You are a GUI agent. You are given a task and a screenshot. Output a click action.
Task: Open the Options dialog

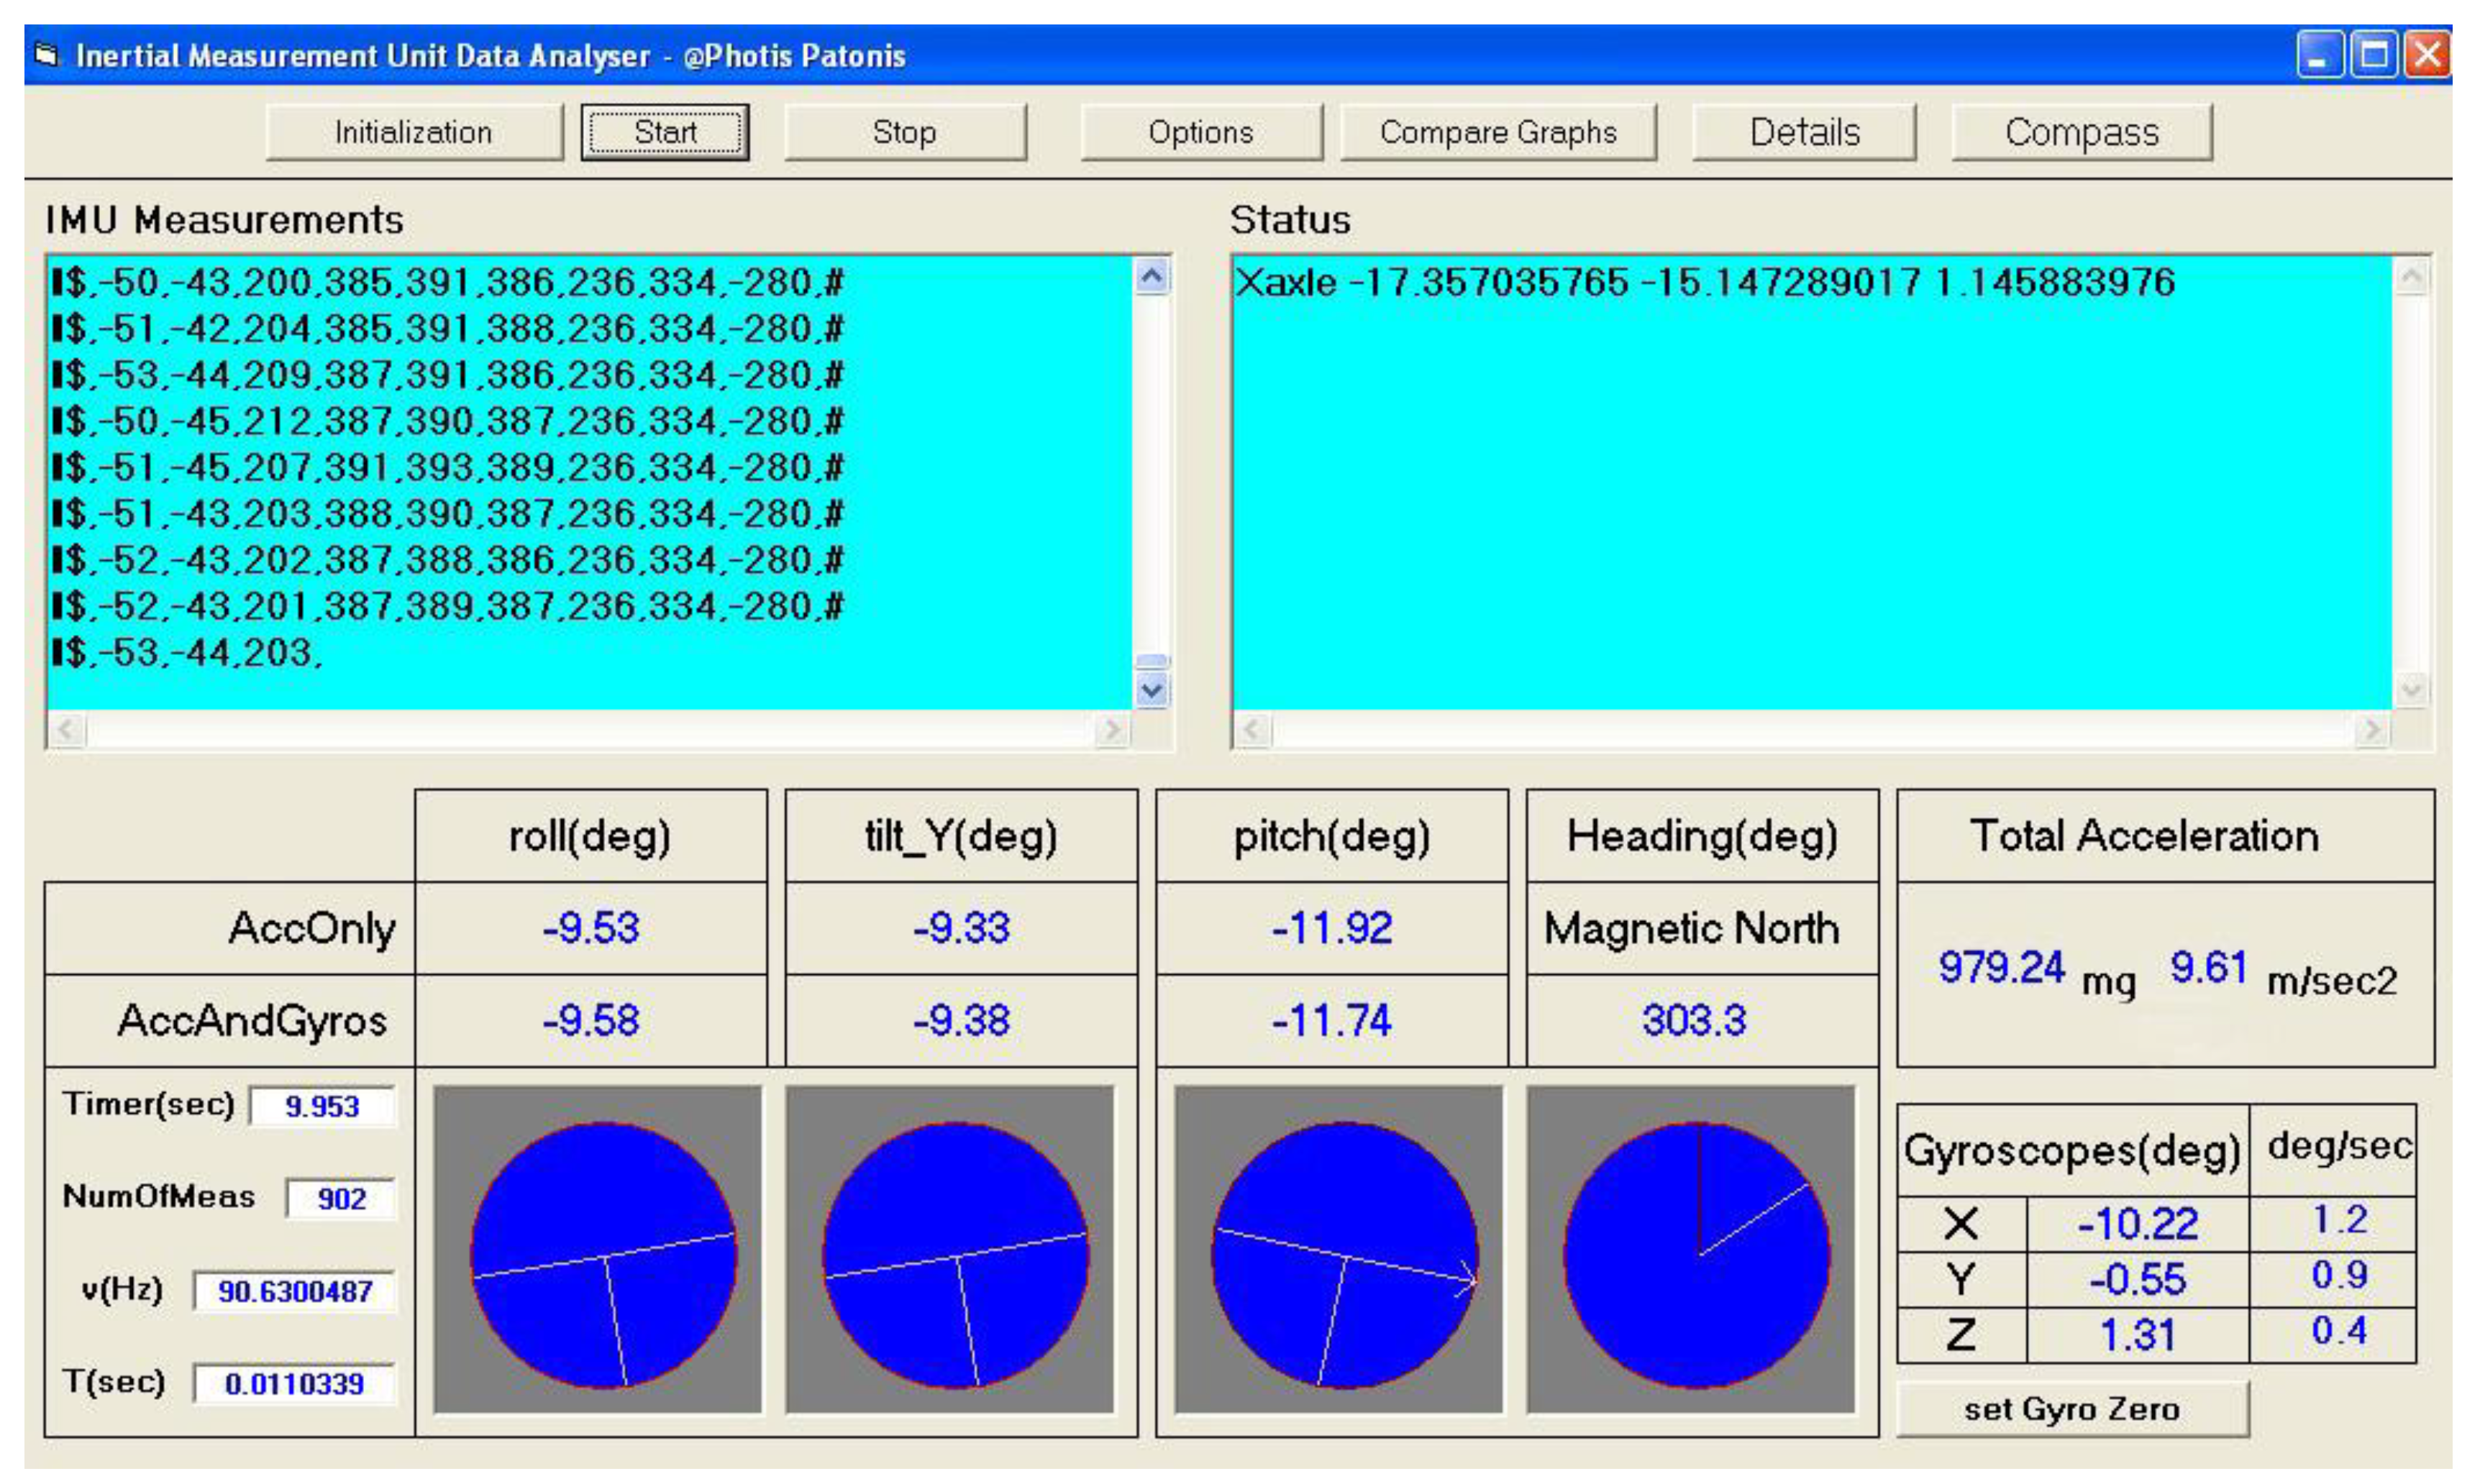1200,132
